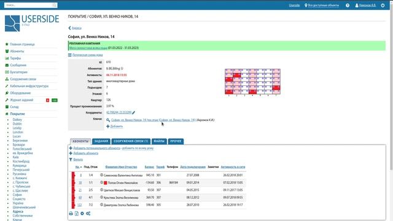Click the coordinates link
The image size is (393, 221).
119,112
